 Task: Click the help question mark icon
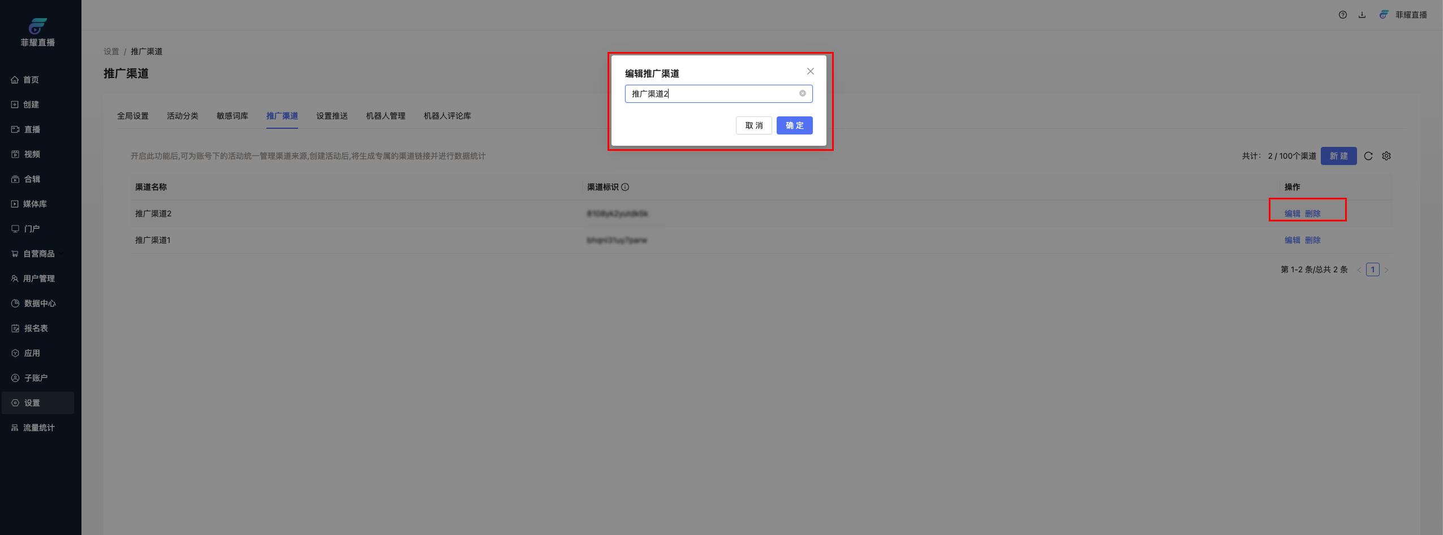point(1342,15)
